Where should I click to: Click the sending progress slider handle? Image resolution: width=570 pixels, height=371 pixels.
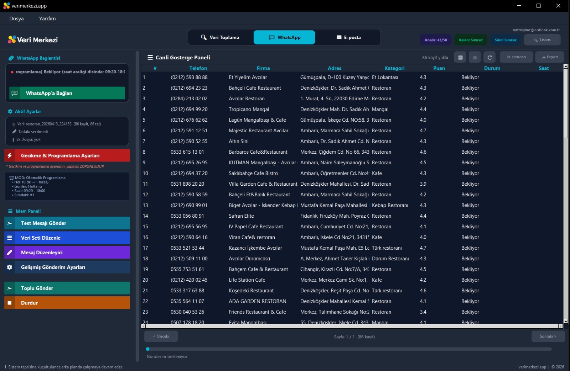click(x=148, y=349)
